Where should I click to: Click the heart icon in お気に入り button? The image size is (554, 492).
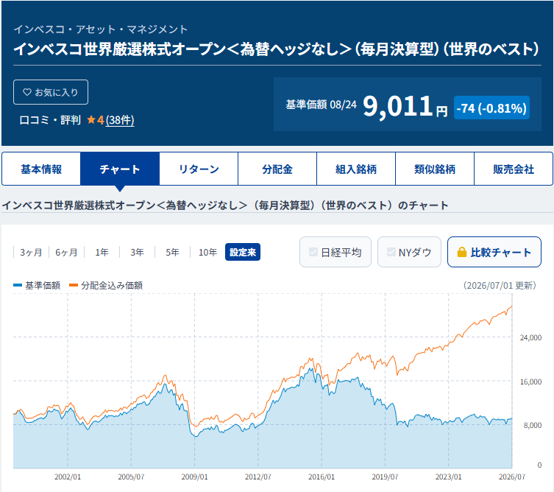tap(26, 92)
